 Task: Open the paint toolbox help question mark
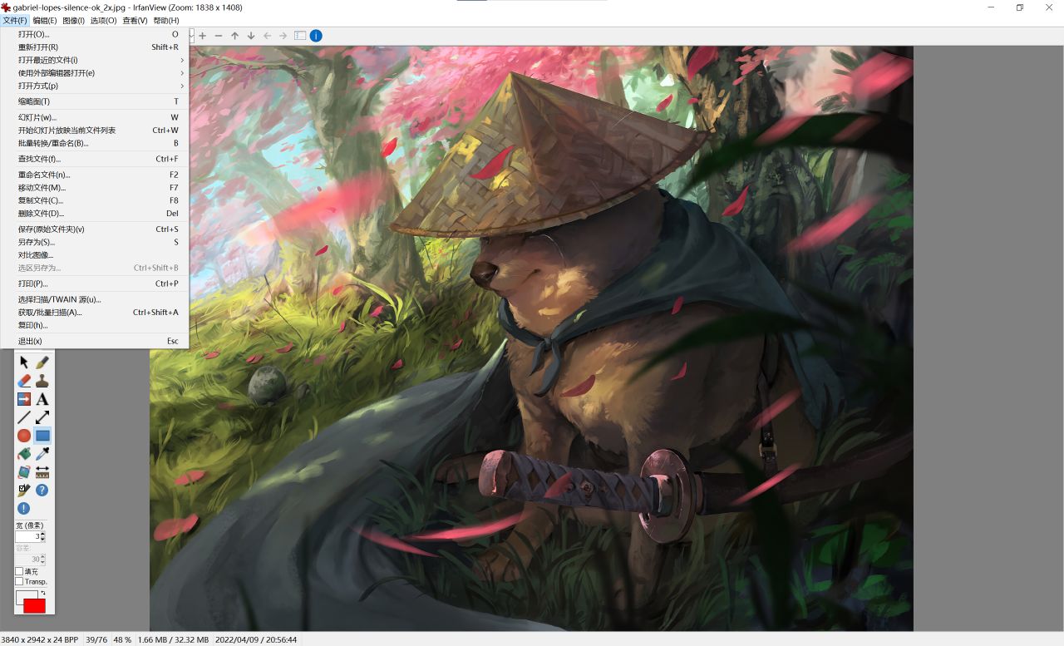[42, 491]
